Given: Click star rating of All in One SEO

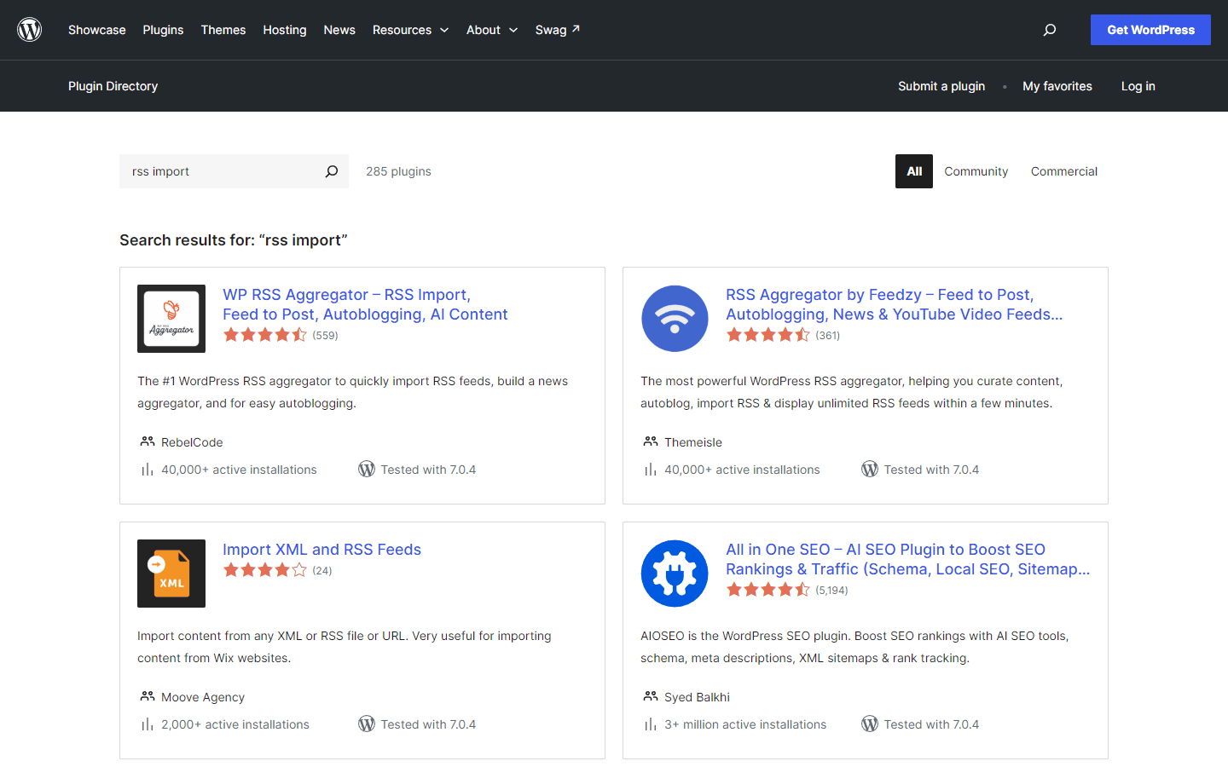Looking at the screenshot, I should 768,590.
